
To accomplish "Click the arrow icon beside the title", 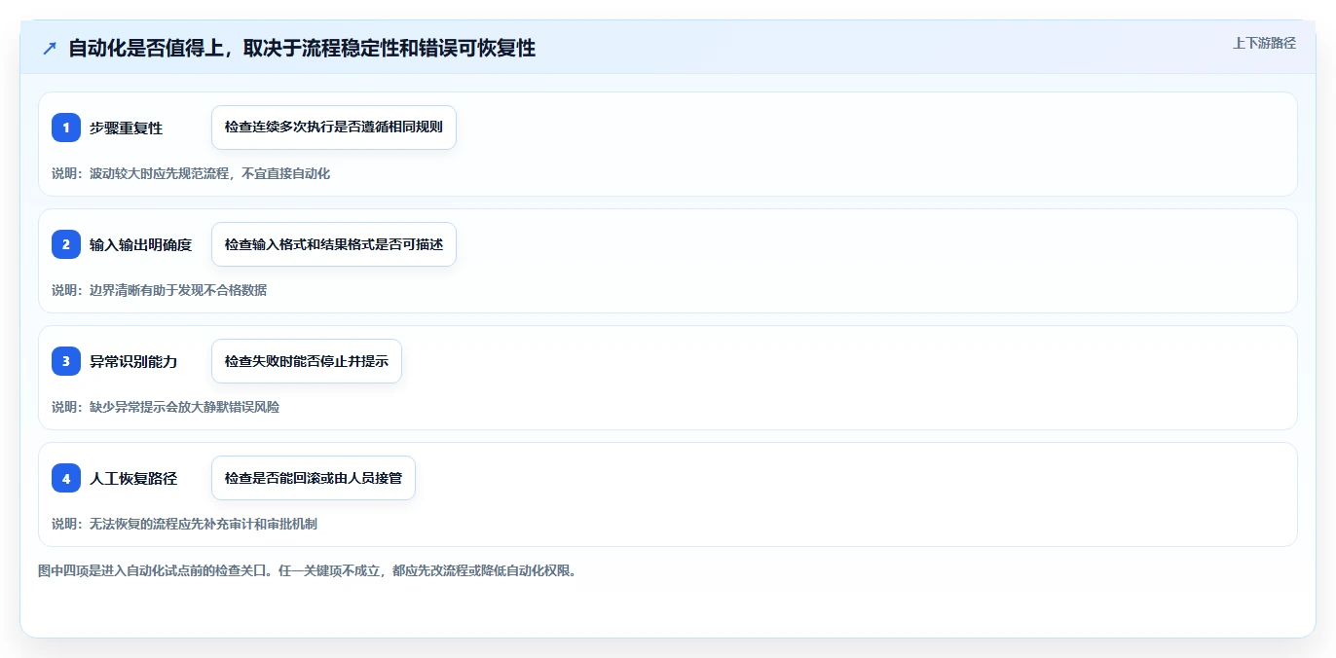I will tap(50, 49).
